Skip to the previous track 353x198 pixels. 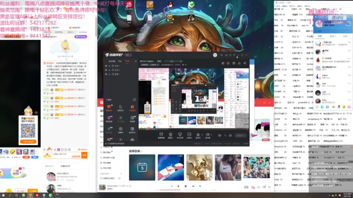pyautogui.click(x=178, y=186)
